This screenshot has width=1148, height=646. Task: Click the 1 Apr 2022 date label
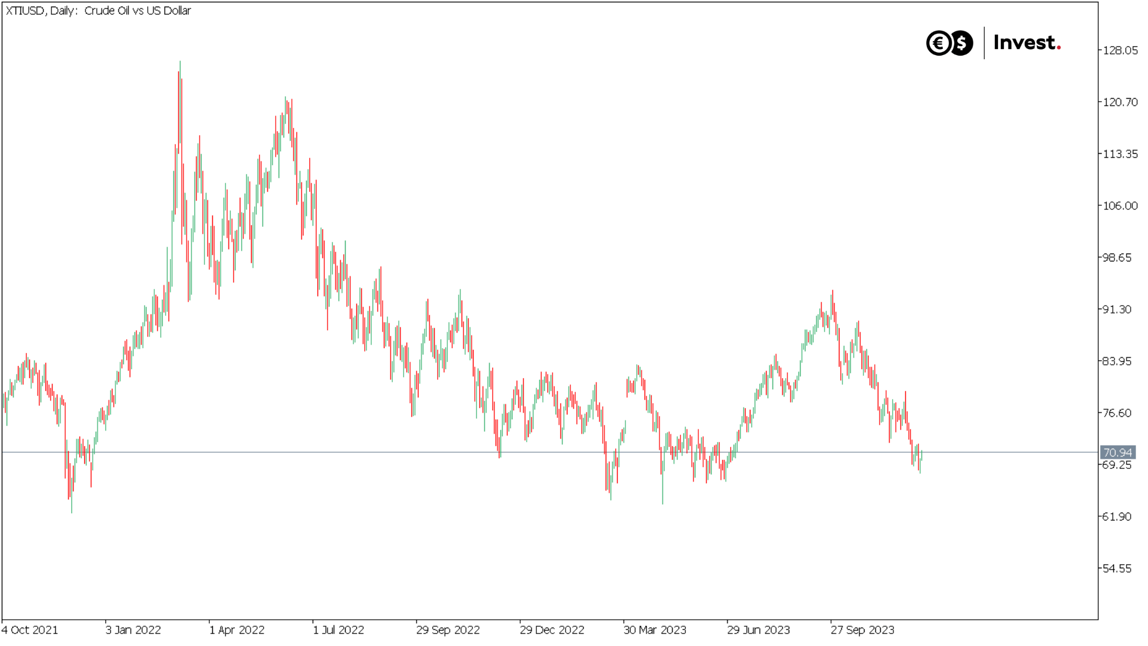237,630
